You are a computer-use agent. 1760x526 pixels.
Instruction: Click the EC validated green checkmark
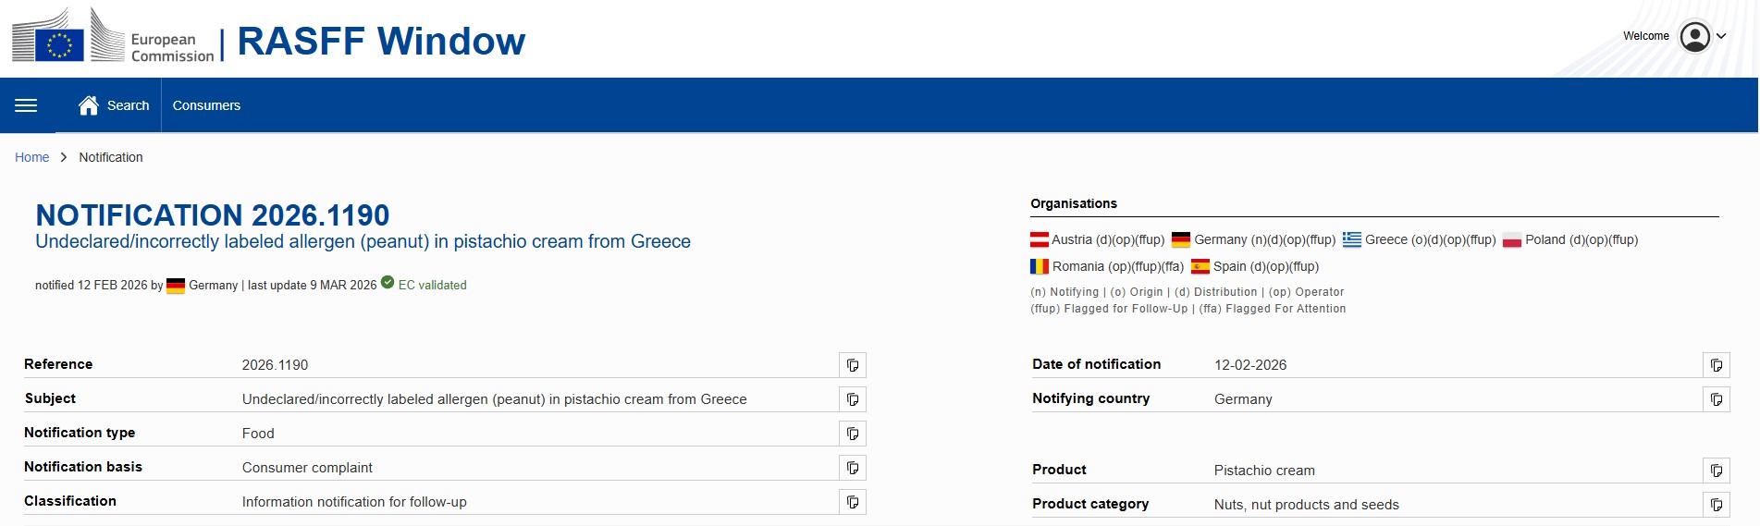click(x=388, y=283)
